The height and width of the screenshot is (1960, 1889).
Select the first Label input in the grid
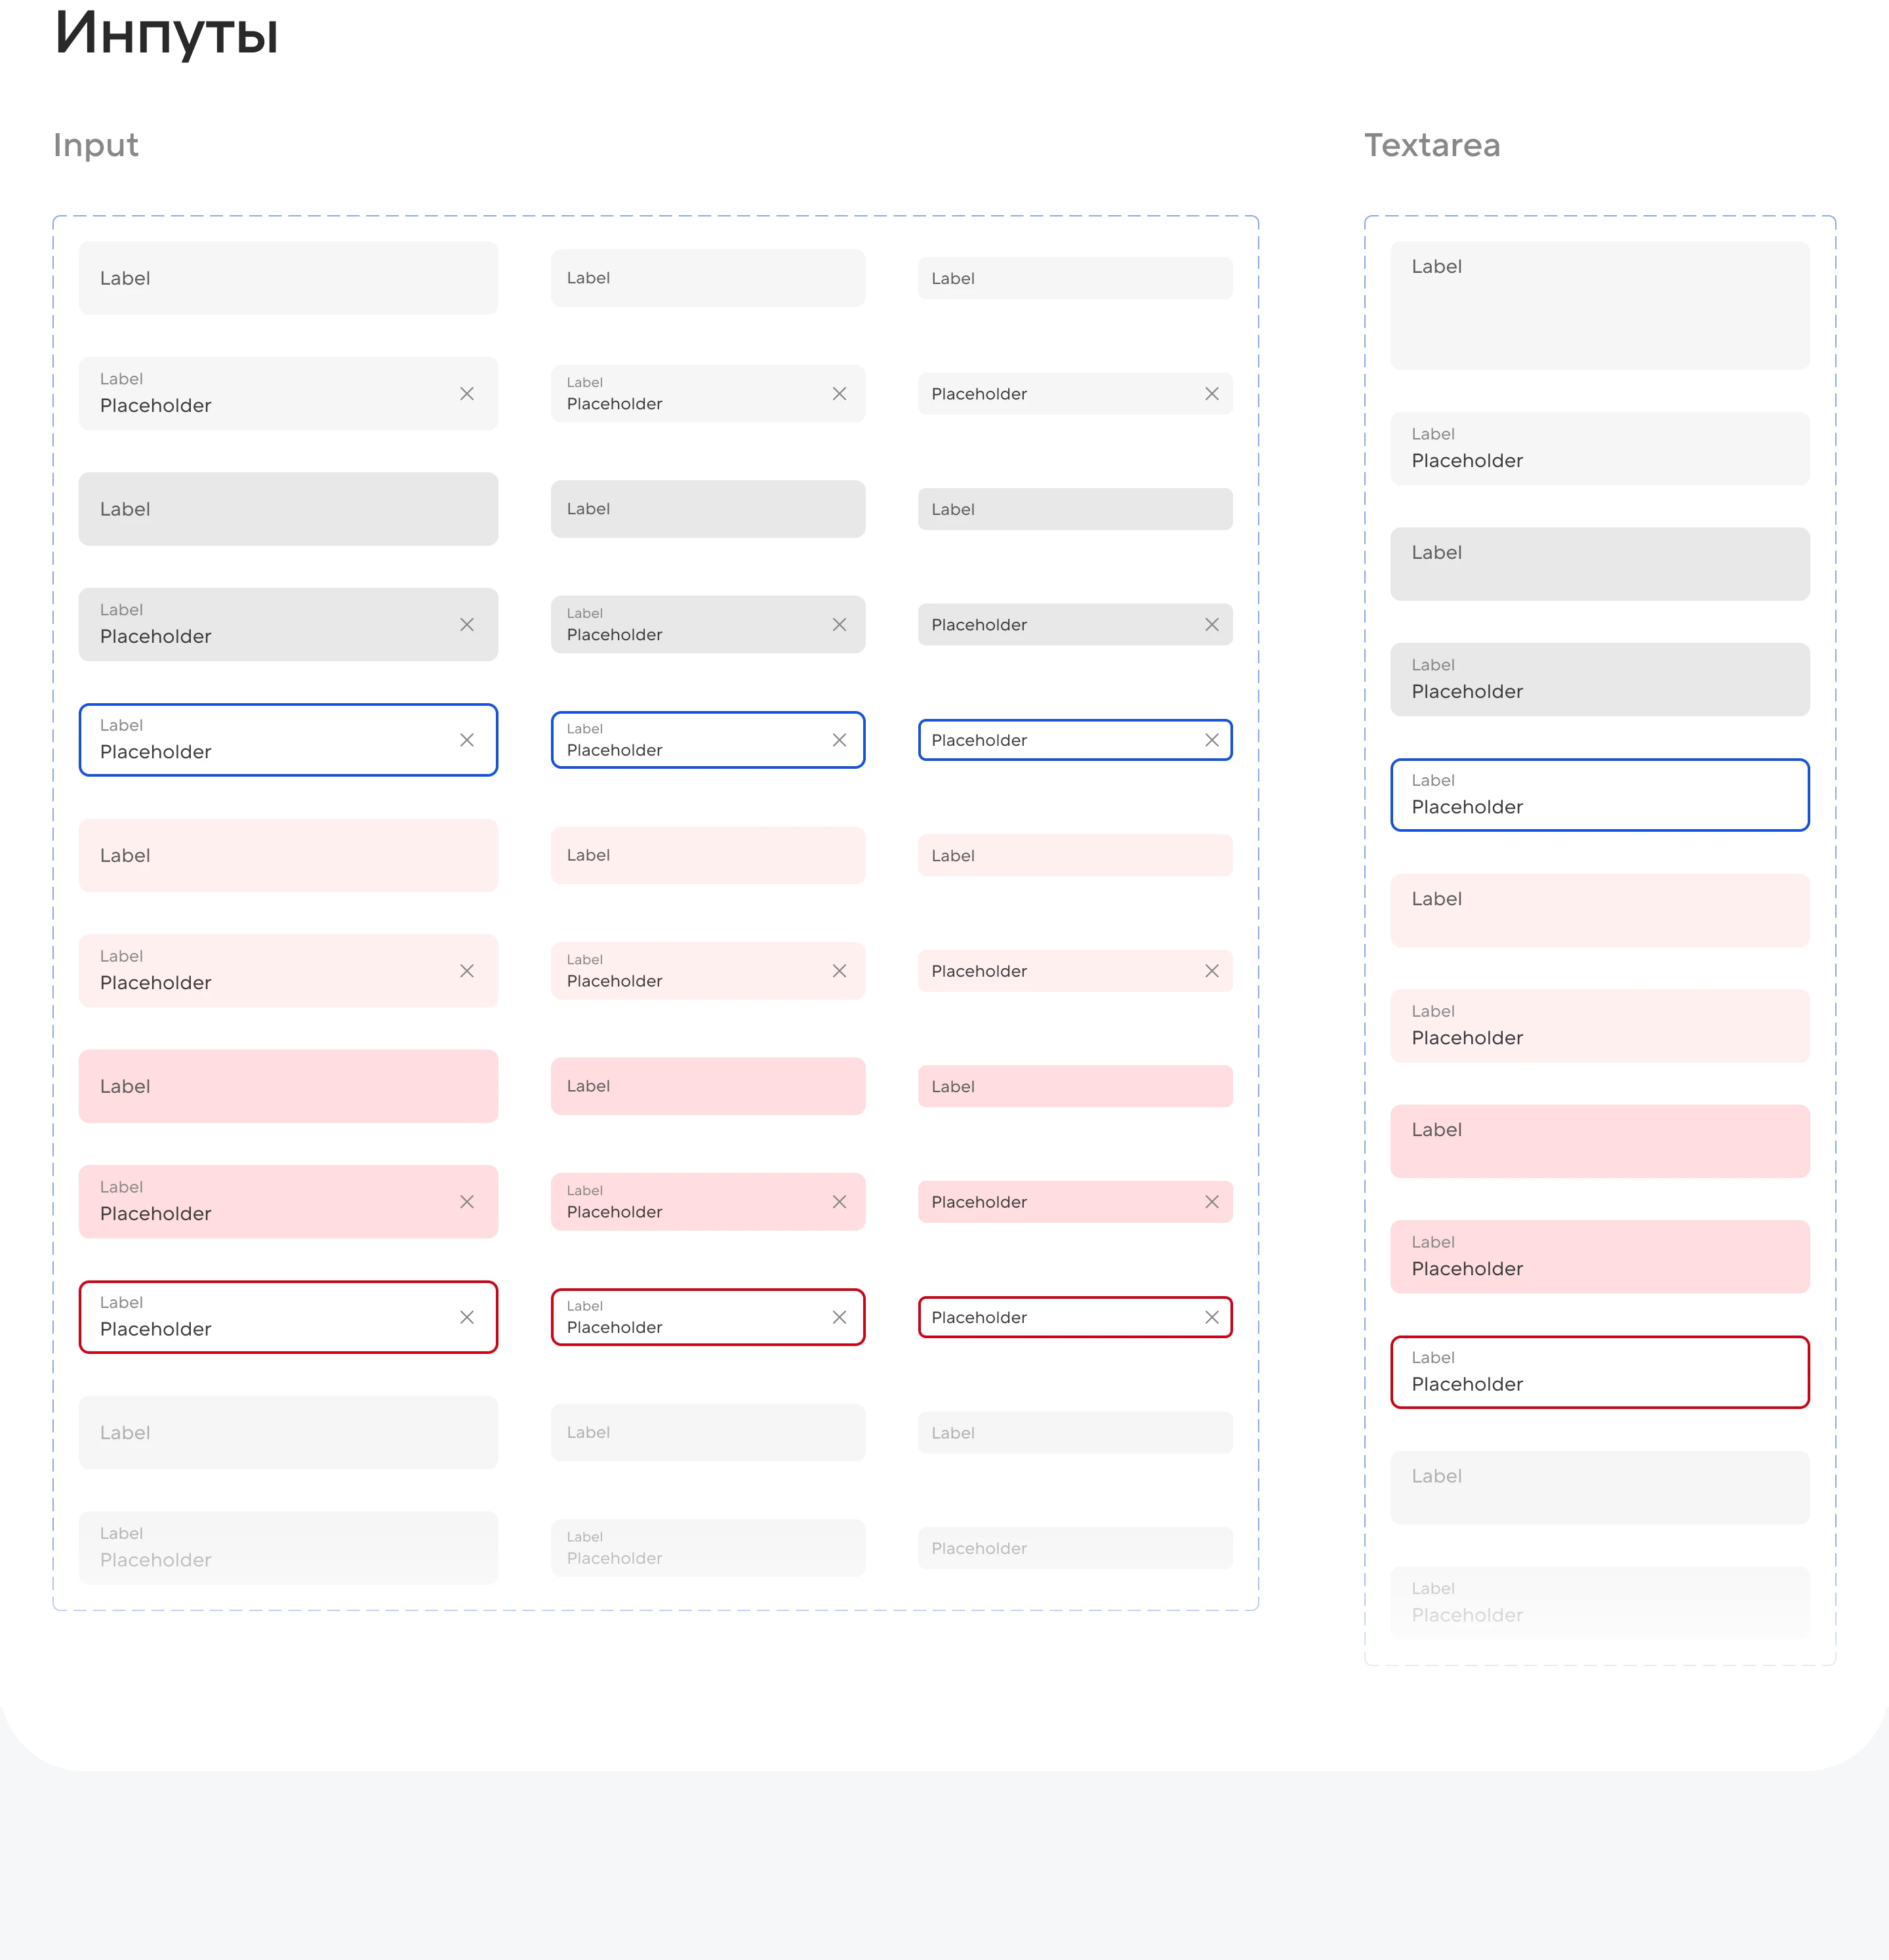[288, 278]
